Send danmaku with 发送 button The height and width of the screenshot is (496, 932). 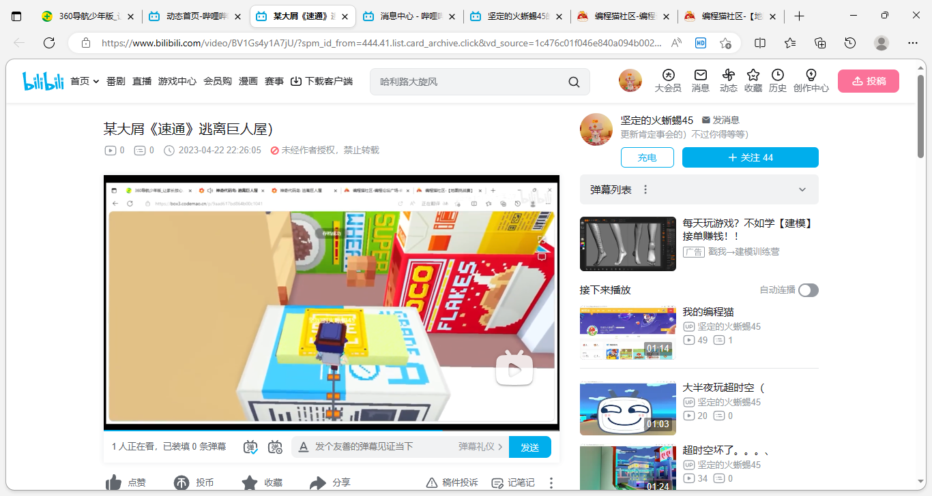[x=530, y=447]
